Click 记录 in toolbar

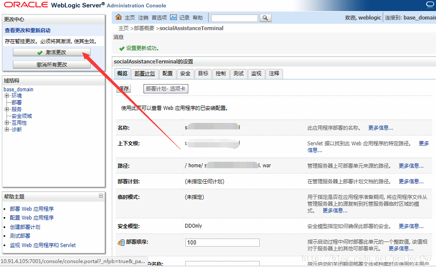click(x=185, y=18)
